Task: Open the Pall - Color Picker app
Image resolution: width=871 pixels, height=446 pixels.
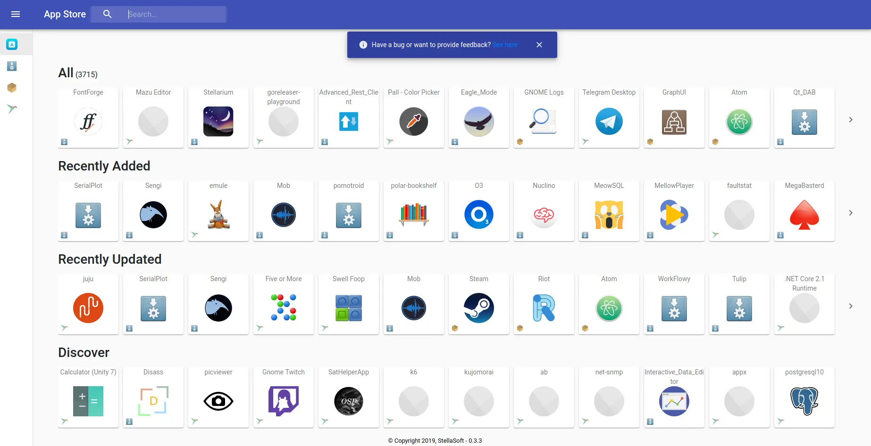Action: 413,122
